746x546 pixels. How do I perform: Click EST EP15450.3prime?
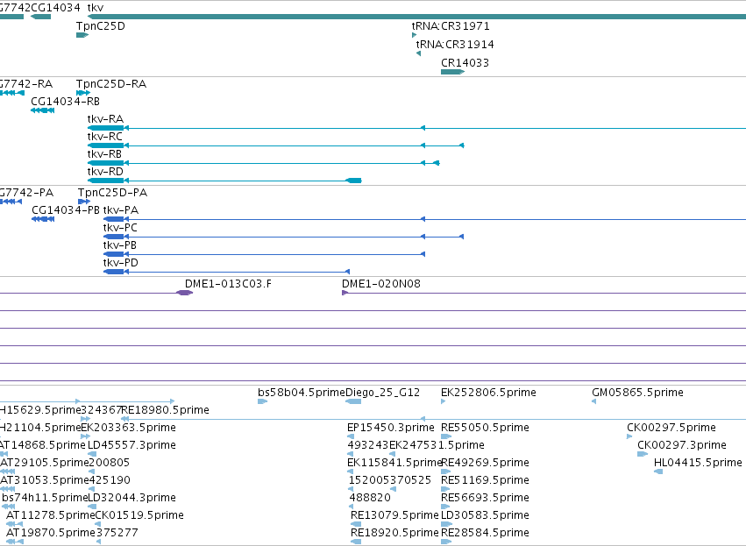tap(391, 428)
